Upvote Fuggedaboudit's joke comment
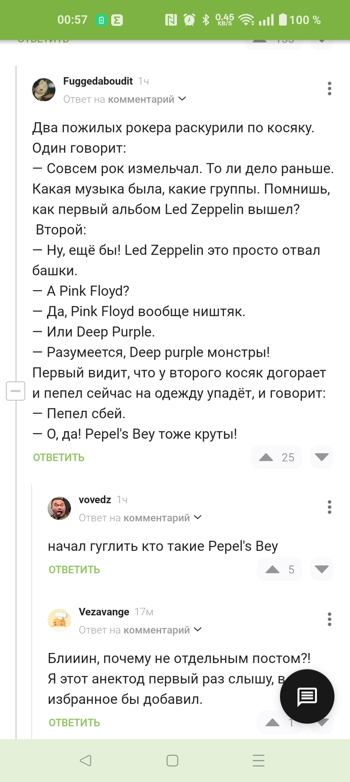350x782 pixels. 267,457
